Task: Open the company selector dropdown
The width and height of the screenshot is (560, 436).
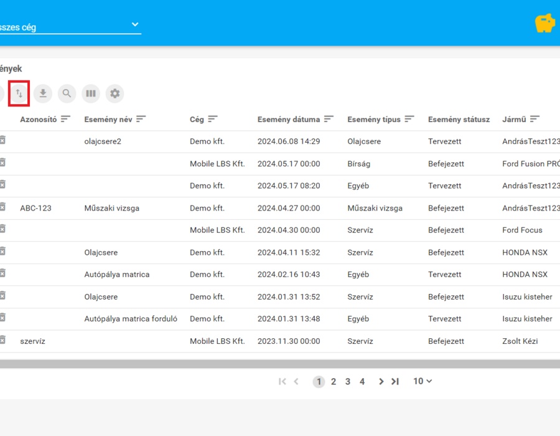Action: coord(70,27)
